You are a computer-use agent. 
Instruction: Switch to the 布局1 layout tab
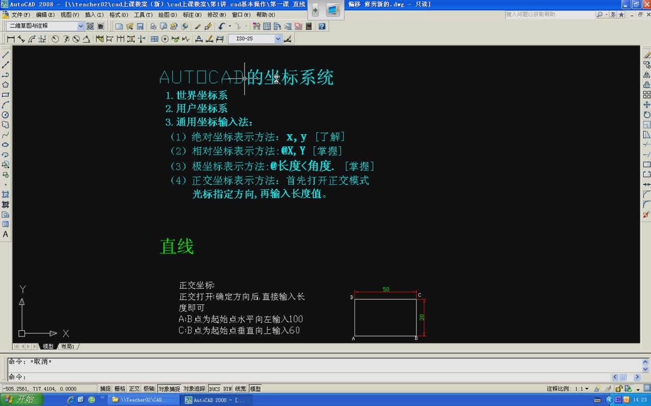(67, 347)
